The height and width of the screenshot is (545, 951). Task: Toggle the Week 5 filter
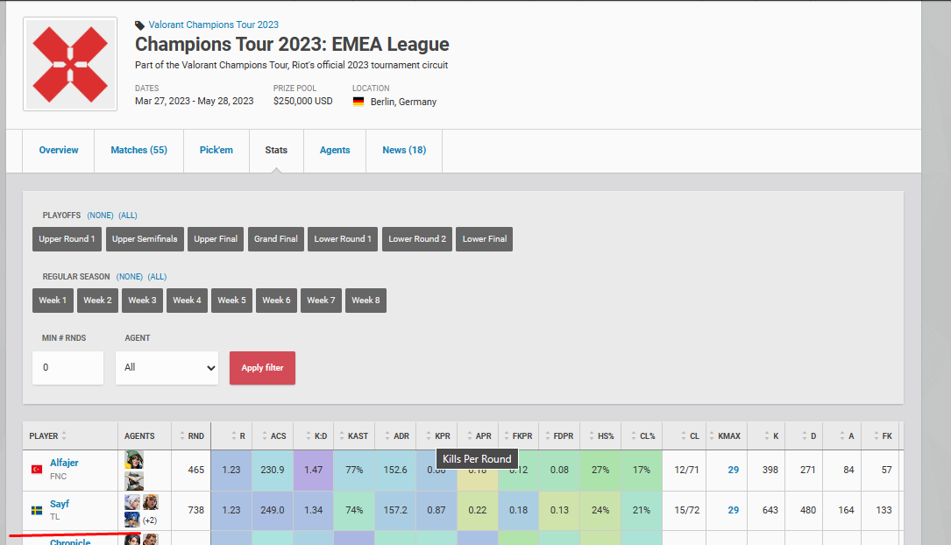231,300
